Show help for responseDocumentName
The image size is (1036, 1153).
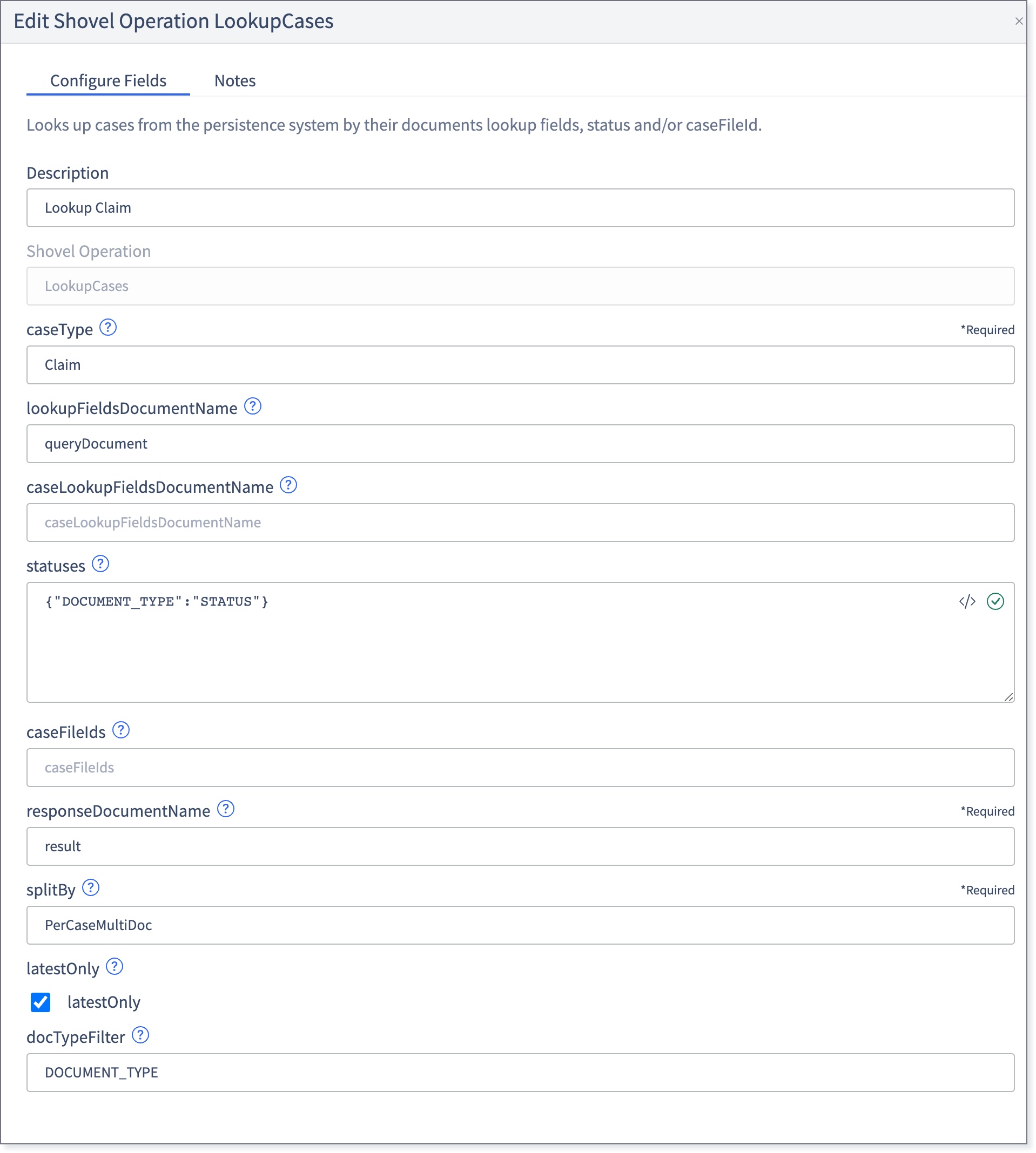coord(226,810)
